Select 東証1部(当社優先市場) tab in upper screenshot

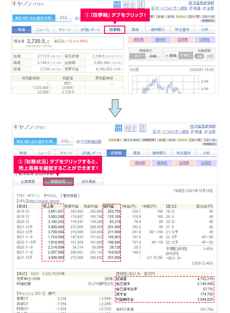click(x=33, y=18)
